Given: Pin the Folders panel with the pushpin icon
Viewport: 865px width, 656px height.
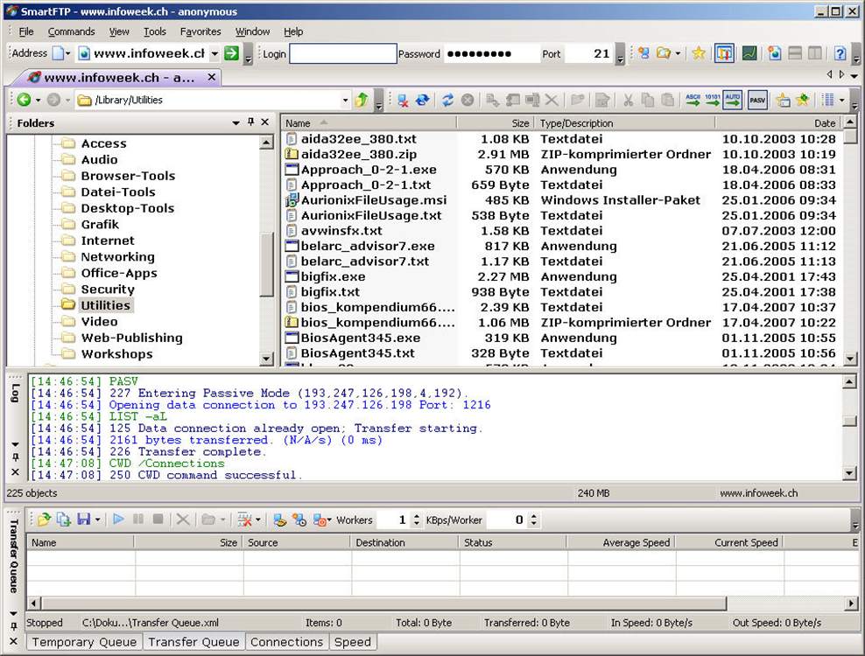Looking at the screenshot, I should click(x=251, y=122).
